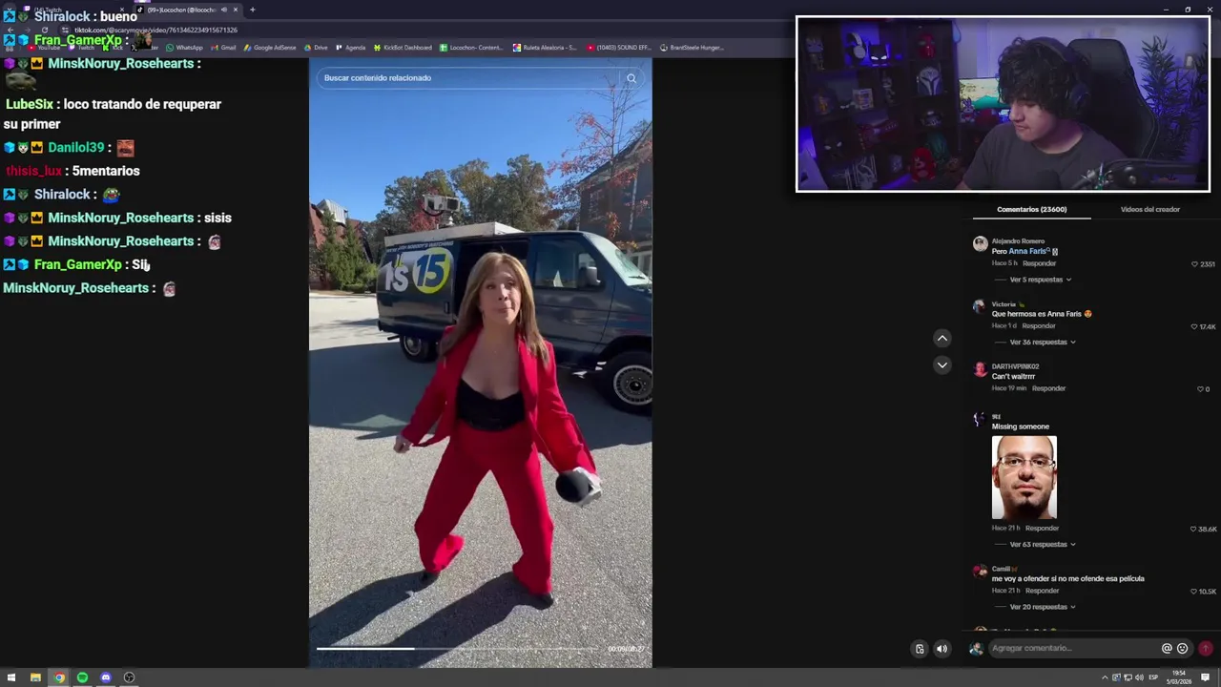1221x687 pixels.
Task: Open the system tray volume icon
Action: click(x=1139, y=677)
